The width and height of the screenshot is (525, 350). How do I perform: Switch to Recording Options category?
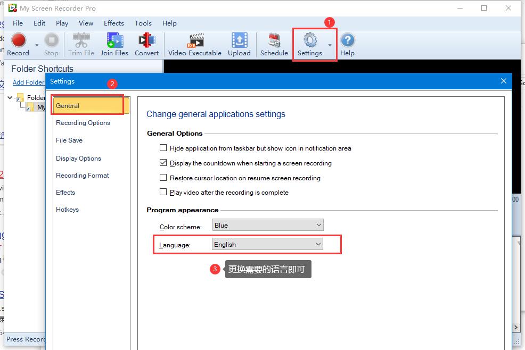pos(83,123)
